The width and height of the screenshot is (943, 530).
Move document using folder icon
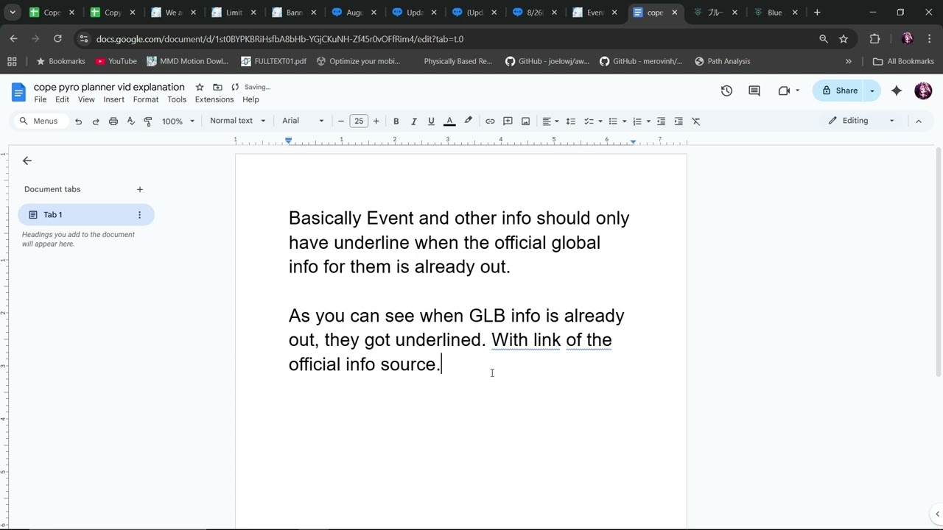tap(217, 87)
